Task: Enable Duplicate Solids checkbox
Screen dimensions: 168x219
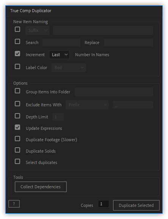Action: pyautogui.click(x=17, y=150)
